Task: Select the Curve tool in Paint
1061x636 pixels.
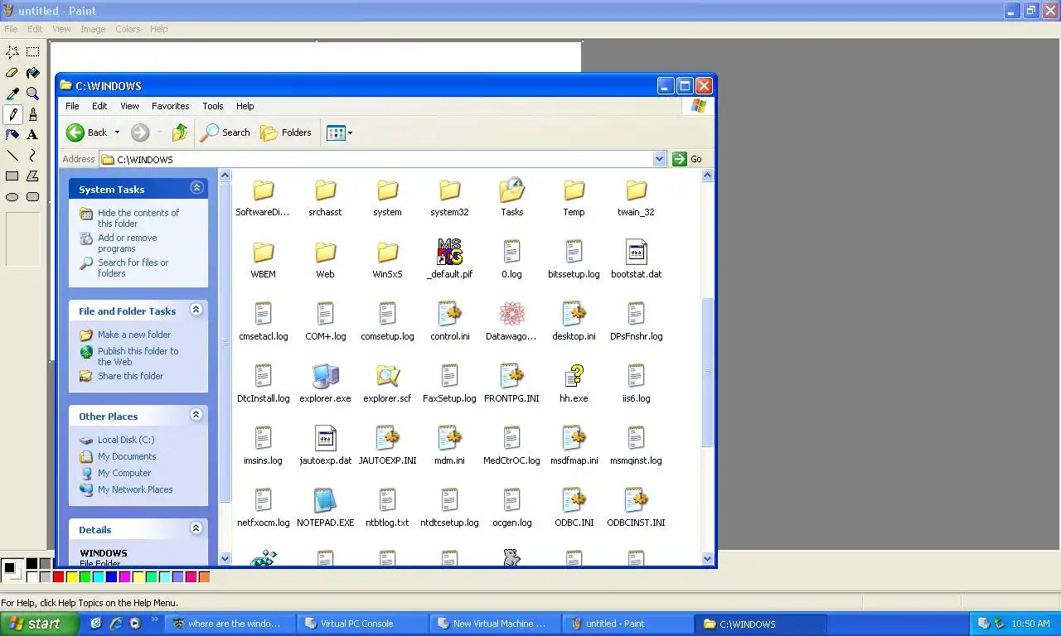Action: point(32,155)
